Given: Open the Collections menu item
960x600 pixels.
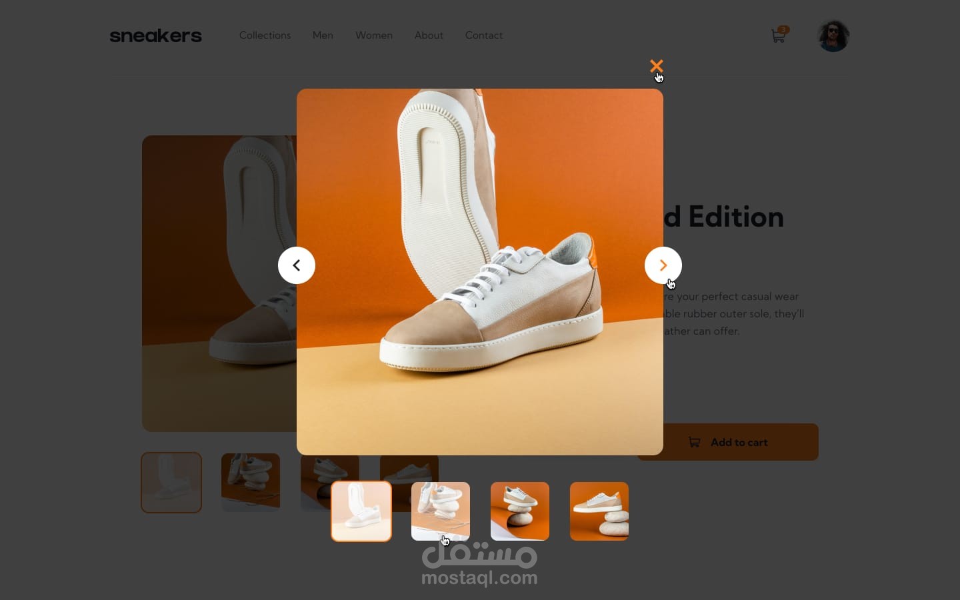Looking at the screenshot, I should coord(265,35).
